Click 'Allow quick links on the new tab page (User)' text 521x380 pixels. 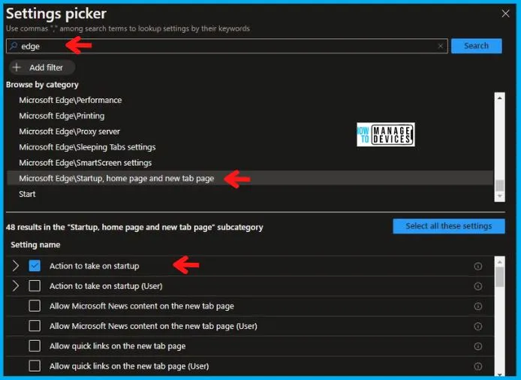[x=129, y=366]
